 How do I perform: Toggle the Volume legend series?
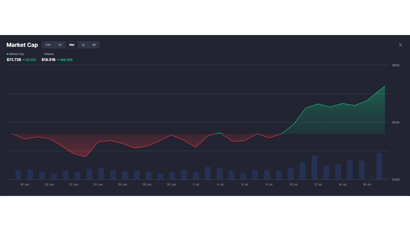47,54
